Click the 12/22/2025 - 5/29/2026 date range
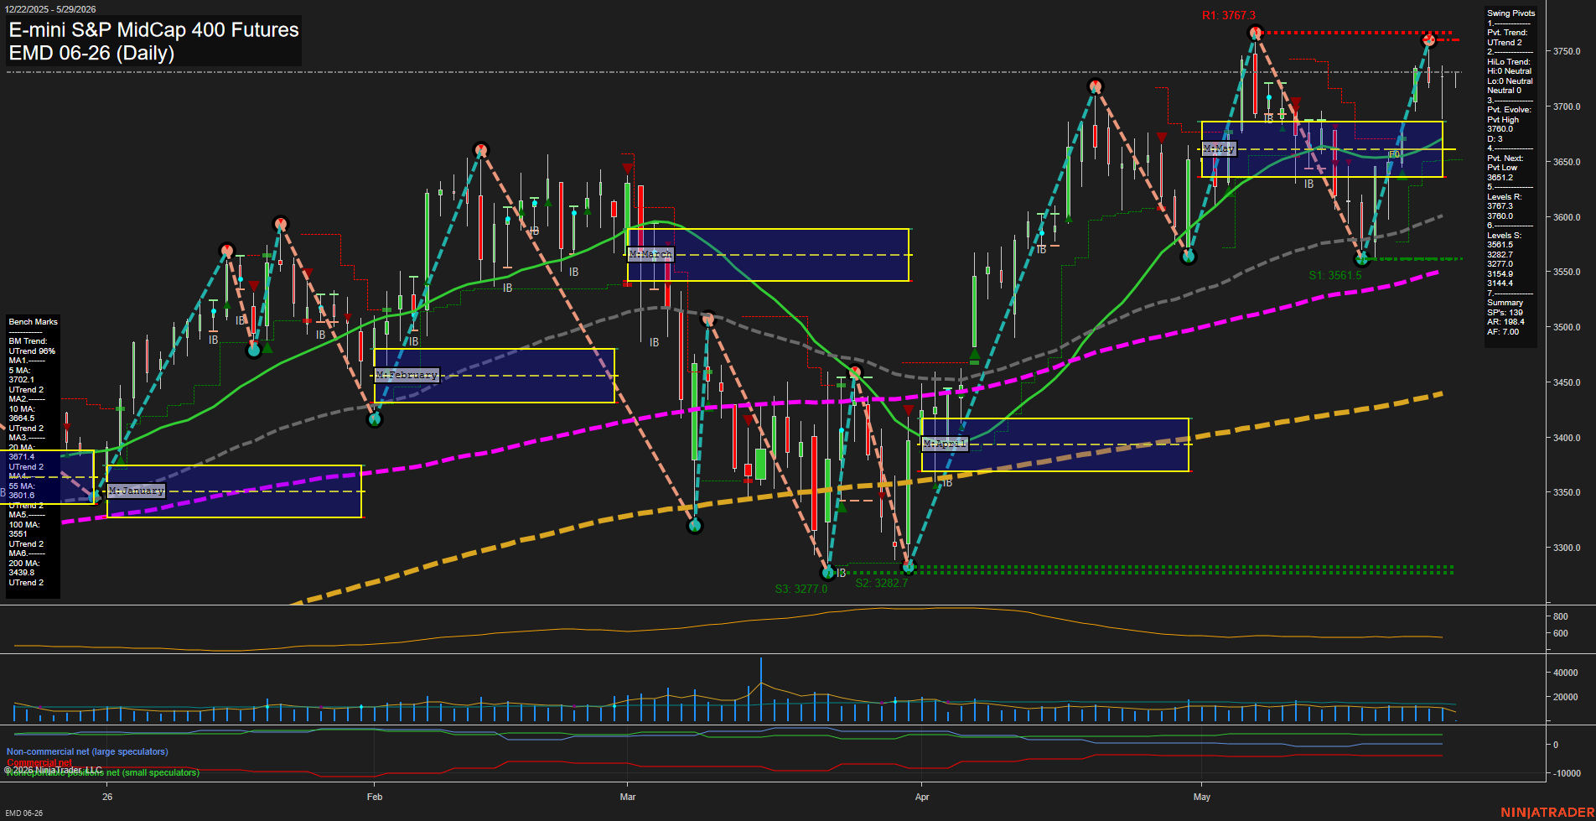Viewport: 1596px width, 821px height. 49,9
